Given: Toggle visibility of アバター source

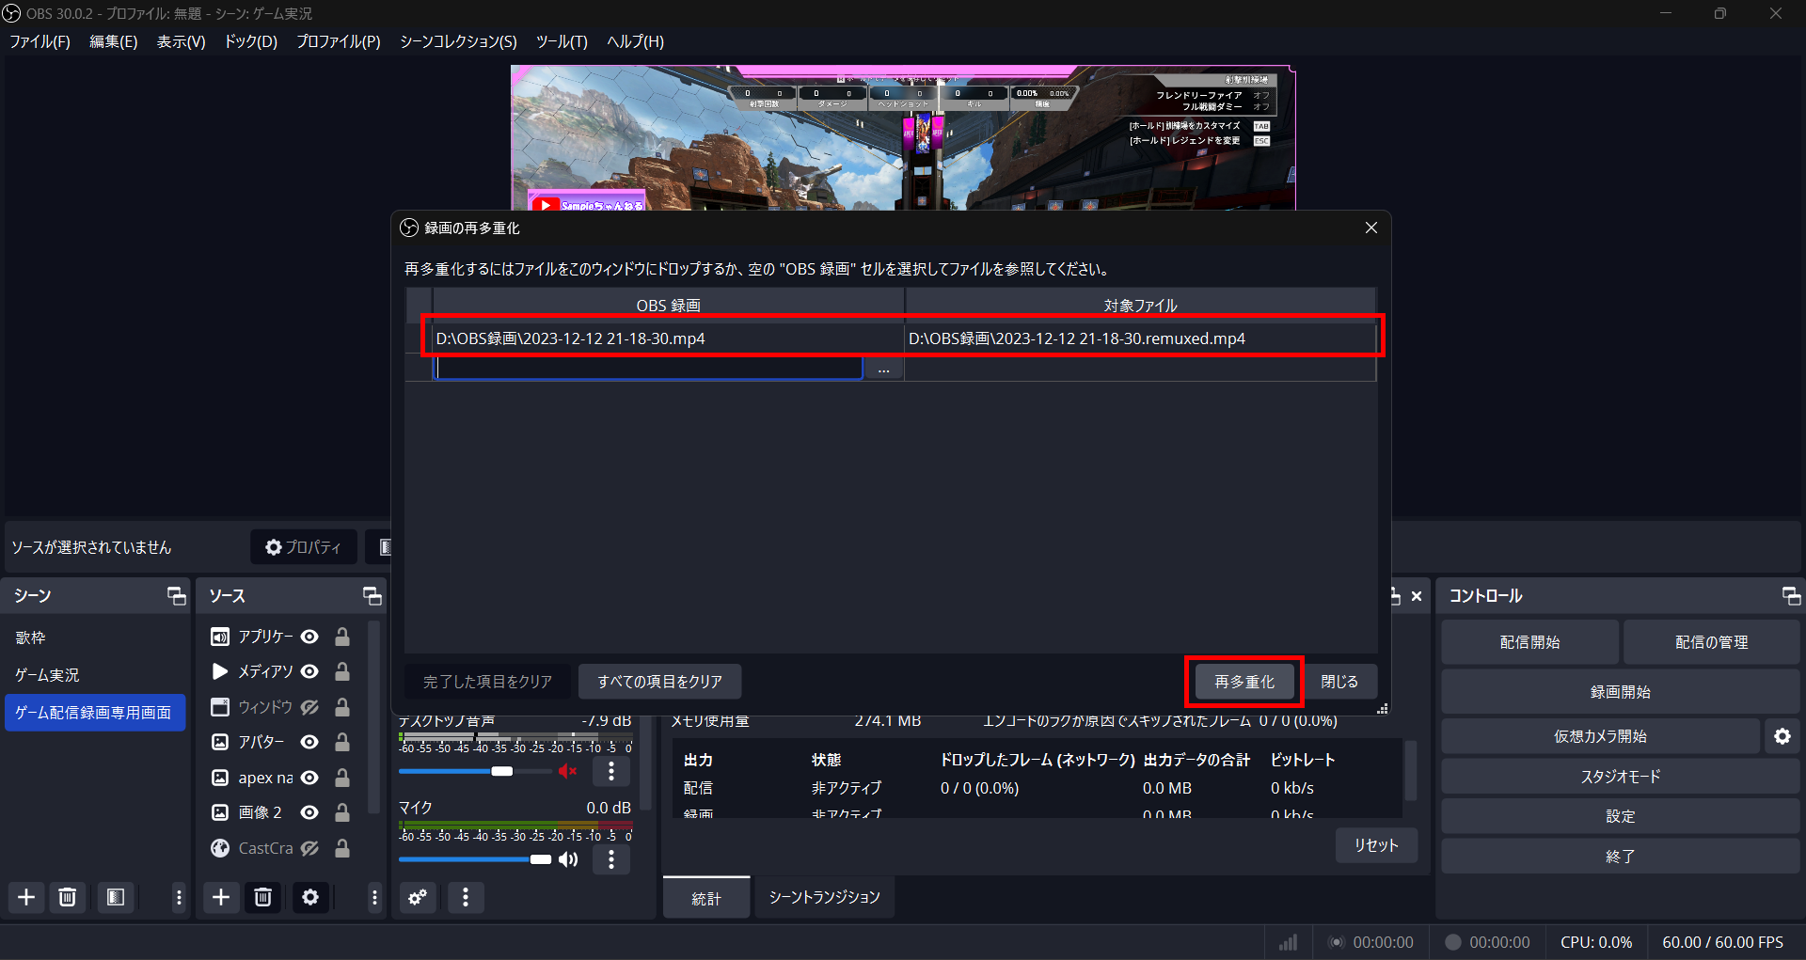Looking at the screenshot, I should point(309,742).
